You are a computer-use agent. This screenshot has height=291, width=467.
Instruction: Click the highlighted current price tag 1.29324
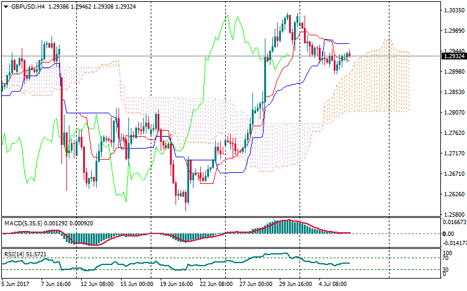point(453,56)
